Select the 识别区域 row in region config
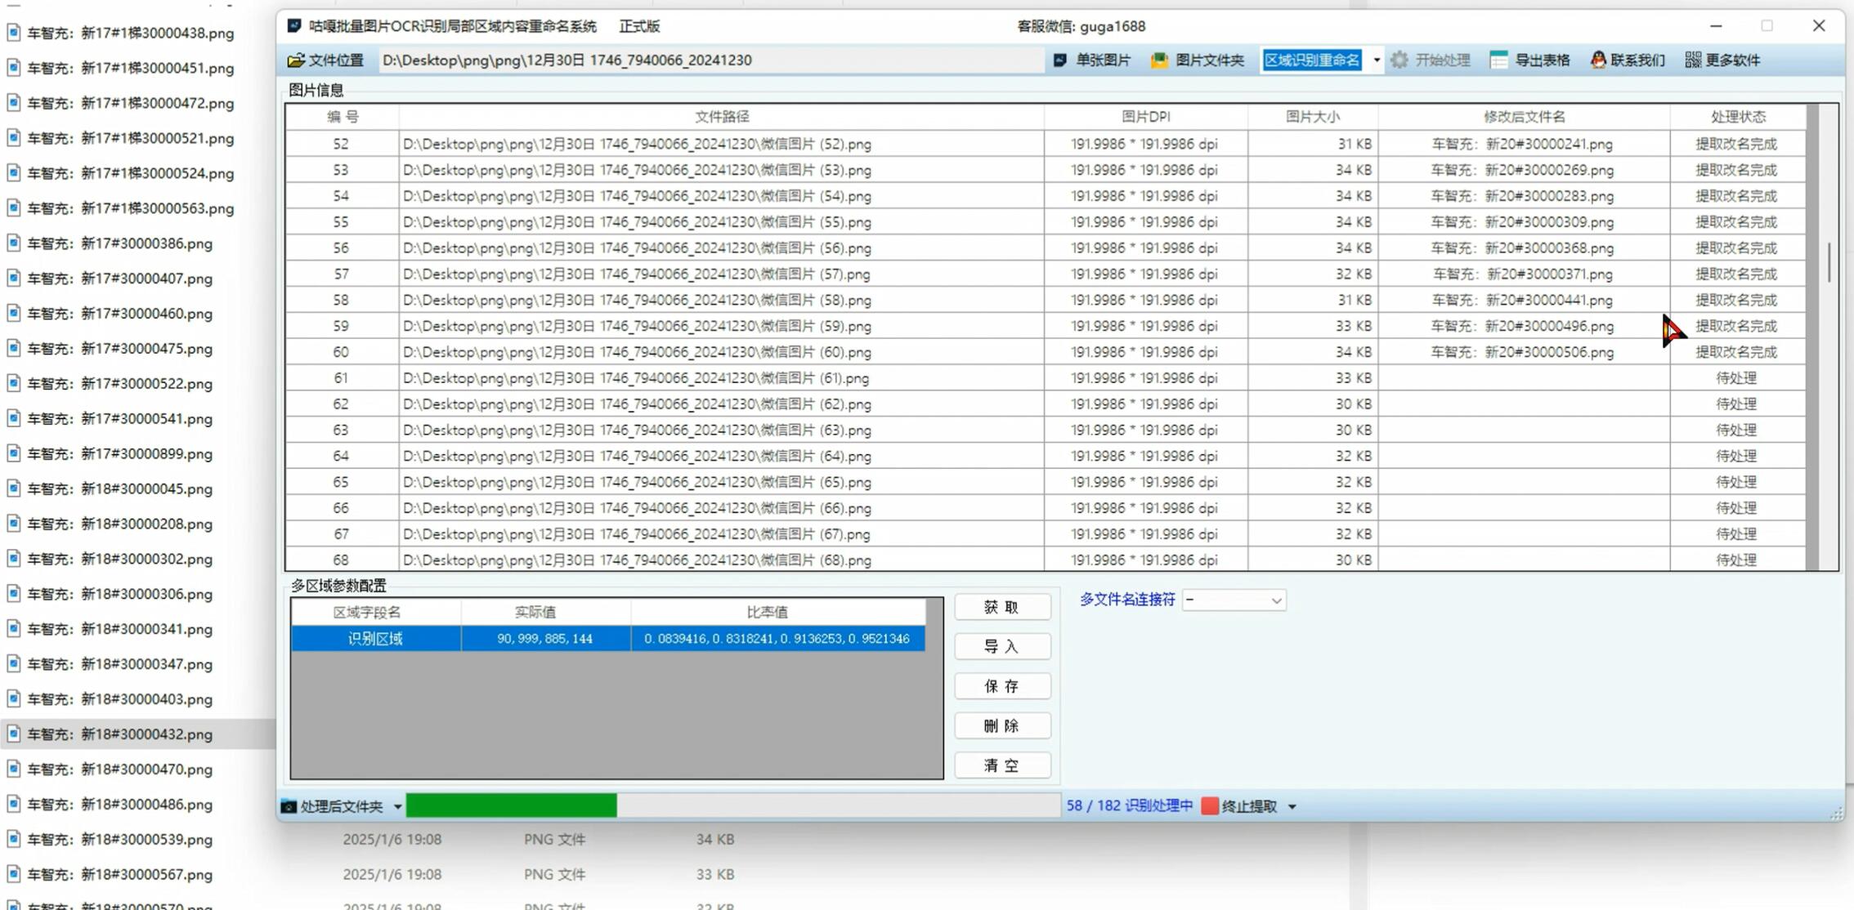The height and width of the screenshot is (910, 1854). point(608,639)
